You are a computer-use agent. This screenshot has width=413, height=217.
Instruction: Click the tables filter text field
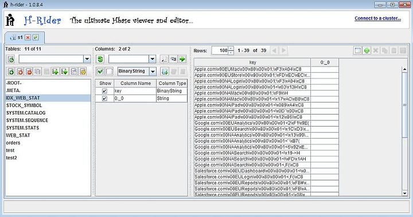click(51, 59)
